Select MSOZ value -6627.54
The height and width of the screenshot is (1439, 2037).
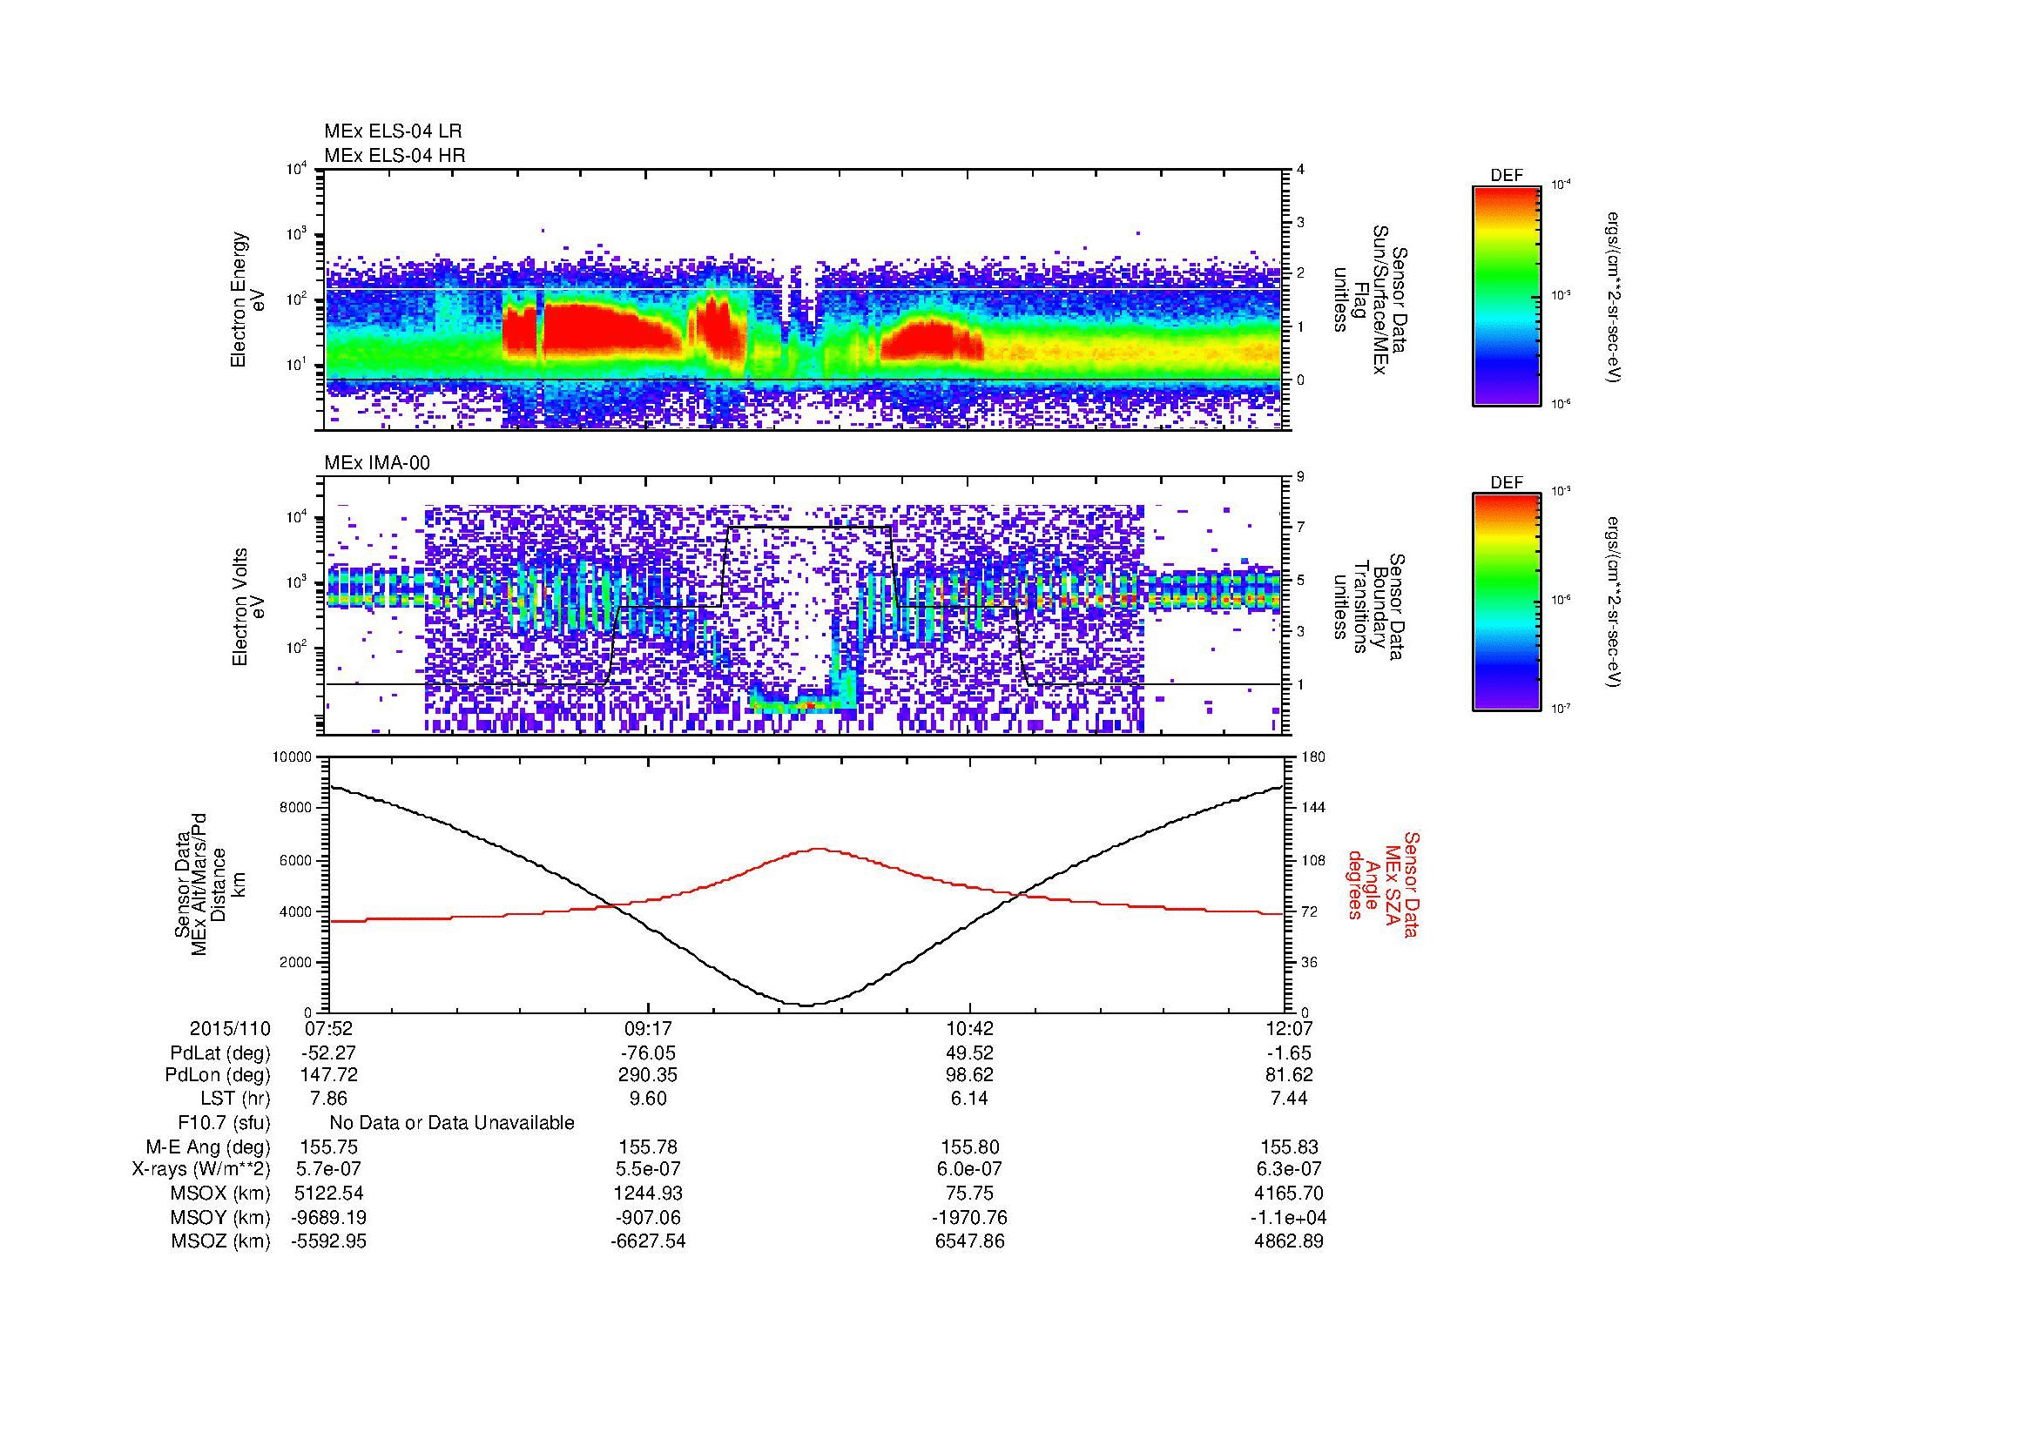point(649,1241)
